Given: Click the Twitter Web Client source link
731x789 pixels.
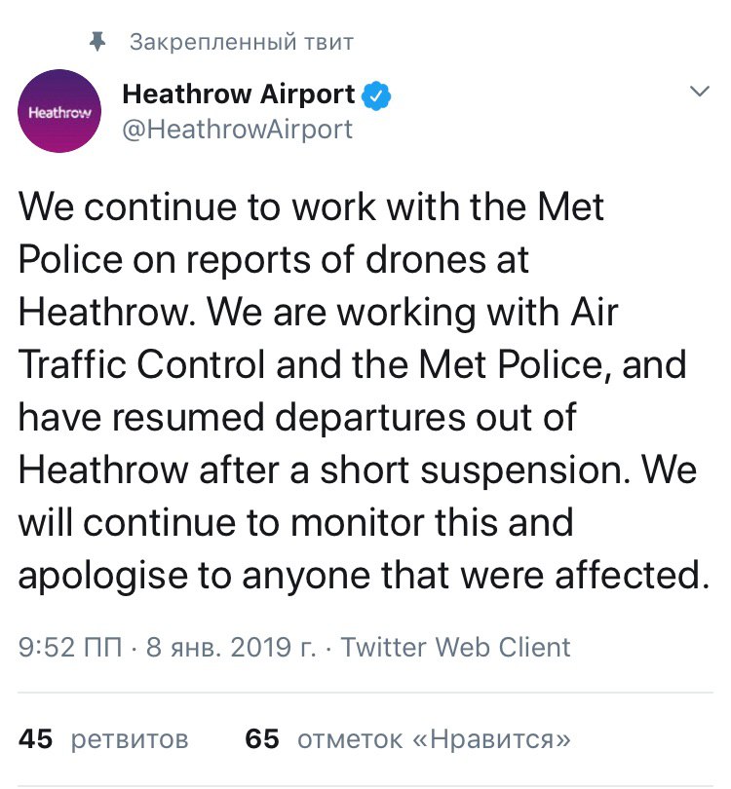Looking at the screenshot, I should pos(455,647).
